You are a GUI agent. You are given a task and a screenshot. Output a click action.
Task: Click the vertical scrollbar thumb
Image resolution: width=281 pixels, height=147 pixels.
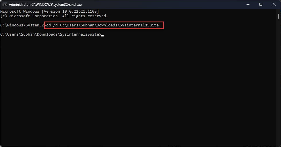278,16
